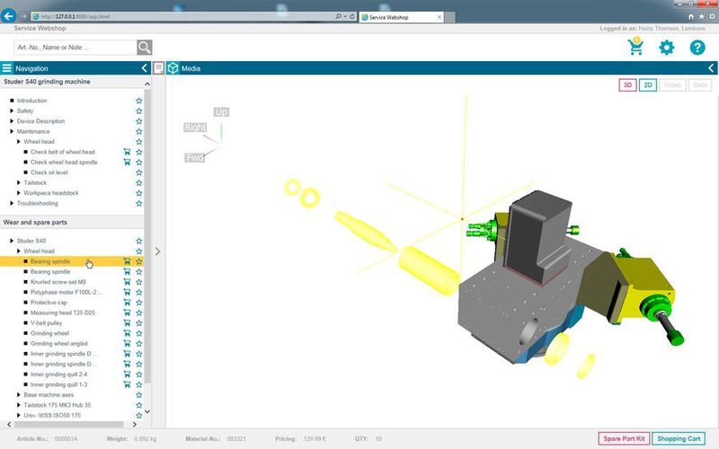The height and width of the screenshot is (449, 719).
Task: Add Check belt of wheel head to cart
Action: pyautogui.click(x=127, y=152)
